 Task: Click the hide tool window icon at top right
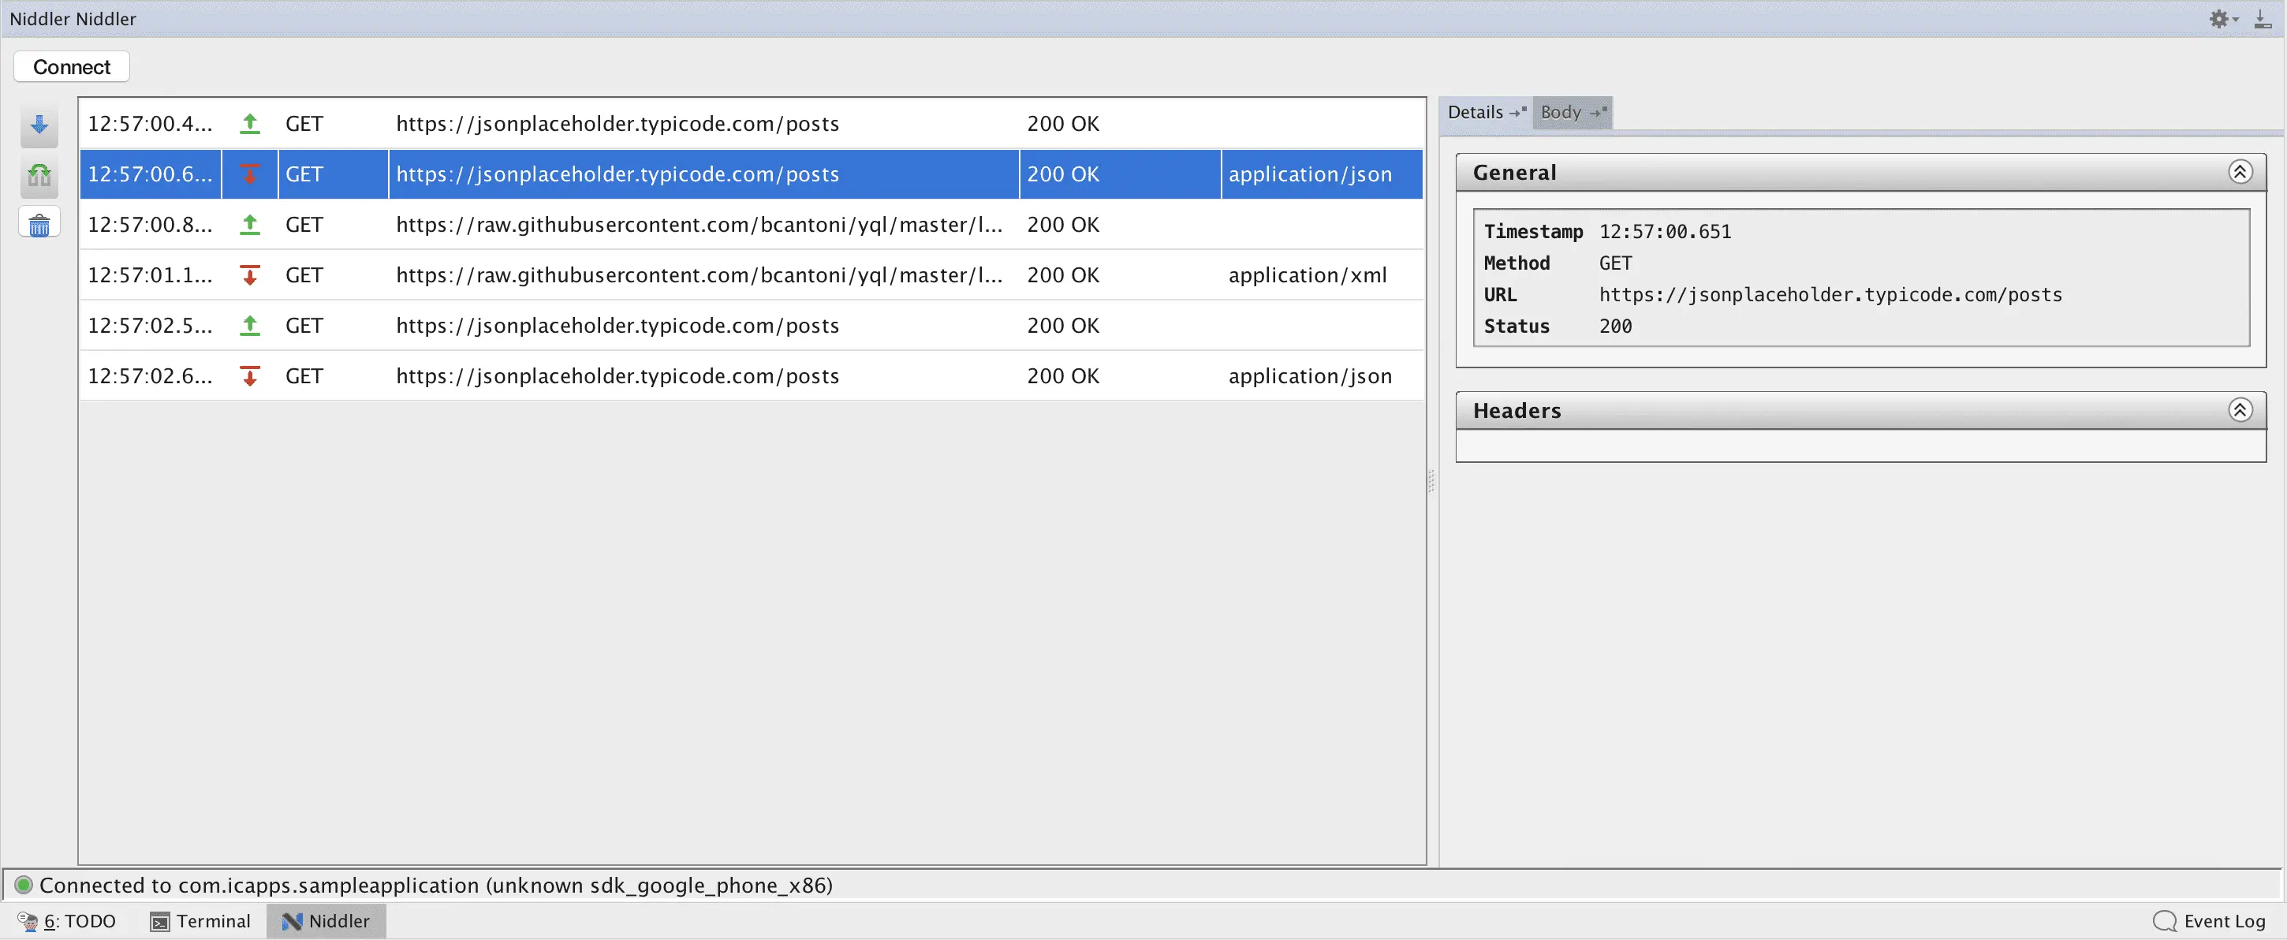(2262, 19)
